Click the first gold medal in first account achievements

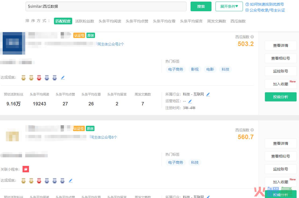point(23,78)
